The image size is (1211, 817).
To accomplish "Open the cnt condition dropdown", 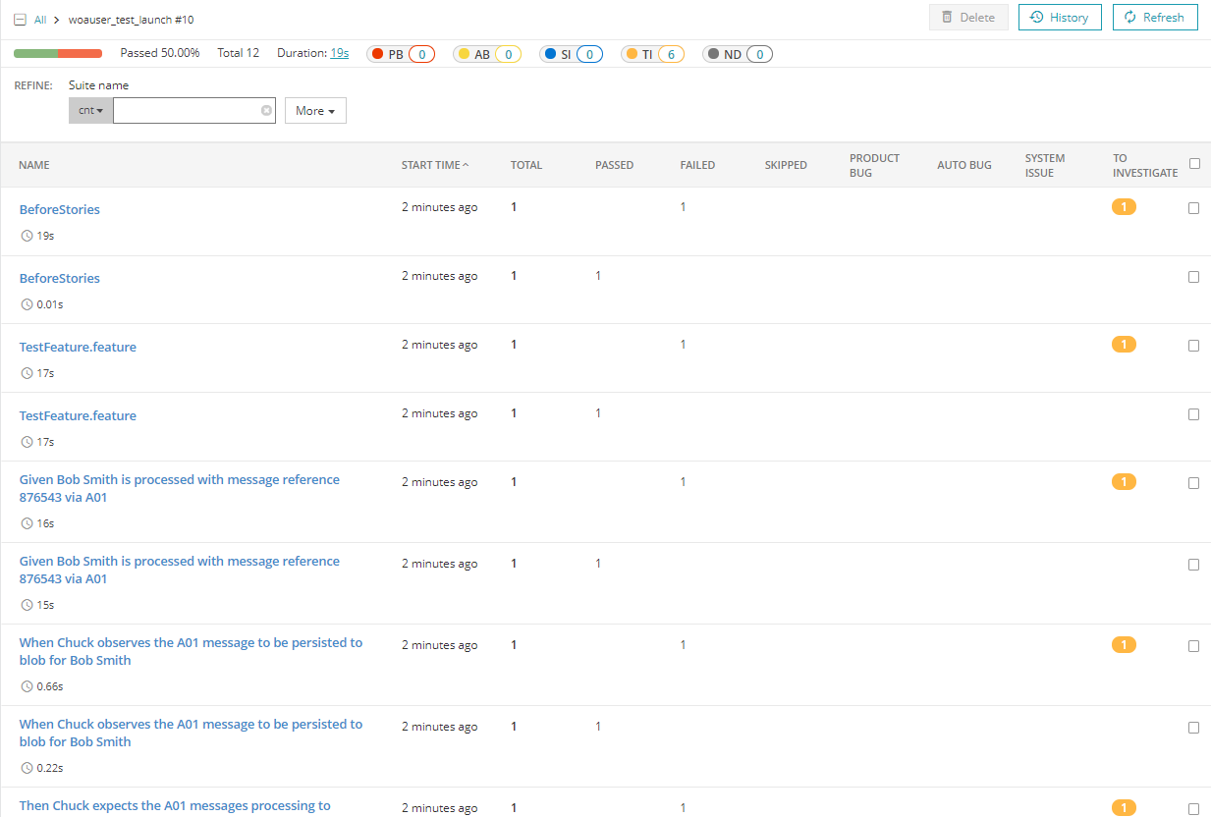I will [89, 110].
